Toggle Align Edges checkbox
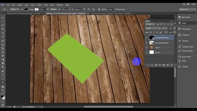197x111 pixels. [116, 9]
